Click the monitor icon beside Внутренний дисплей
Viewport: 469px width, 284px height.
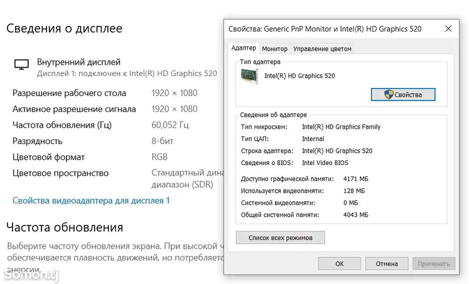(21, 64)
